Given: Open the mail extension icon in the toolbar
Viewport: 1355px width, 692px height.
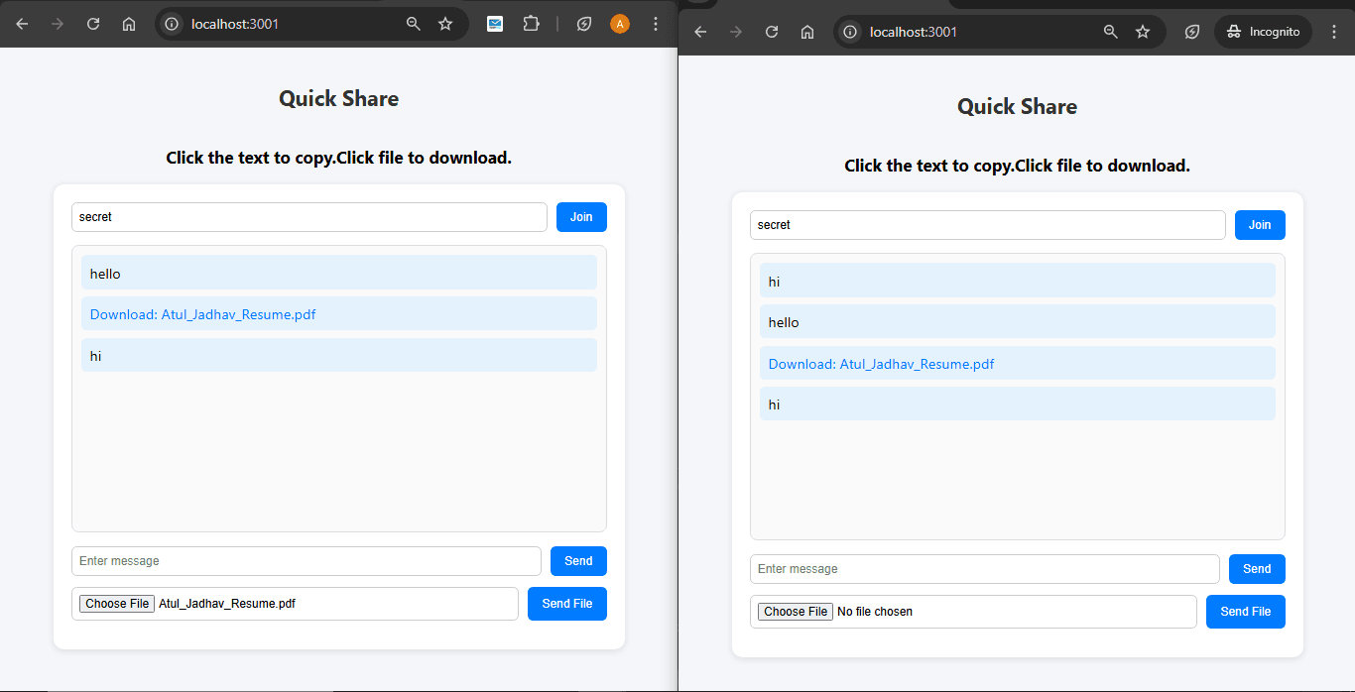Looking at the screenshot, I should (494, 24).
